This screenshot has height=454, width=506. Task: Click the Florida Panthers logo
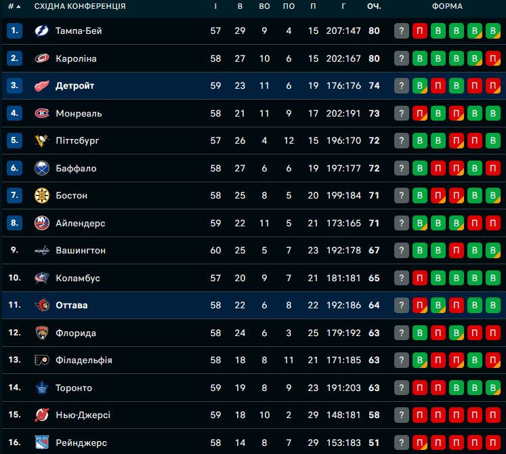[42, 333]
